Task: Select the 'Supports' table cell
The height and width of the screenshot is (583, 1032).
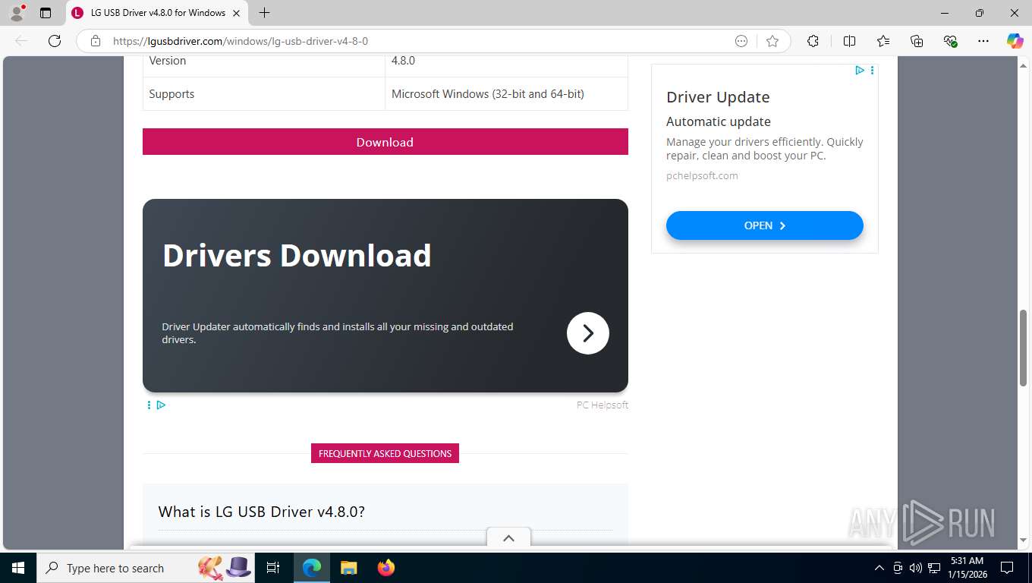Action: 264,94
